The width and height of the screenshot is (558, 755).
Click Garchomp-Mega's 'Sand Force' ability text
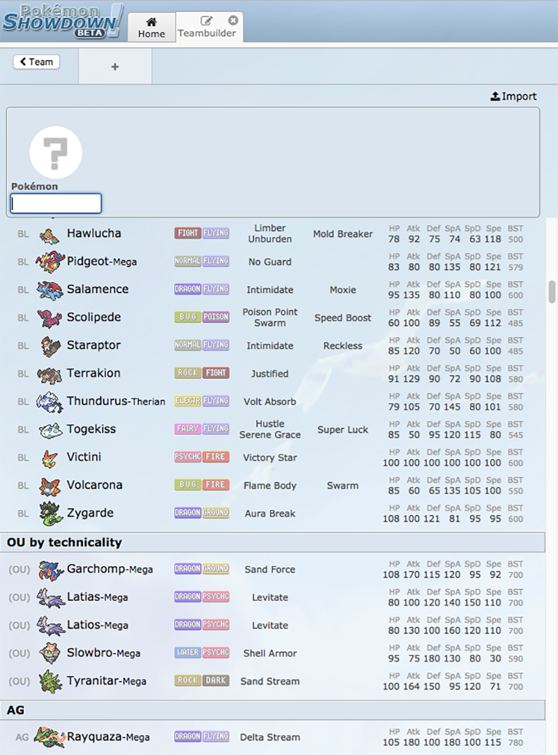click(x=270, y=569)
